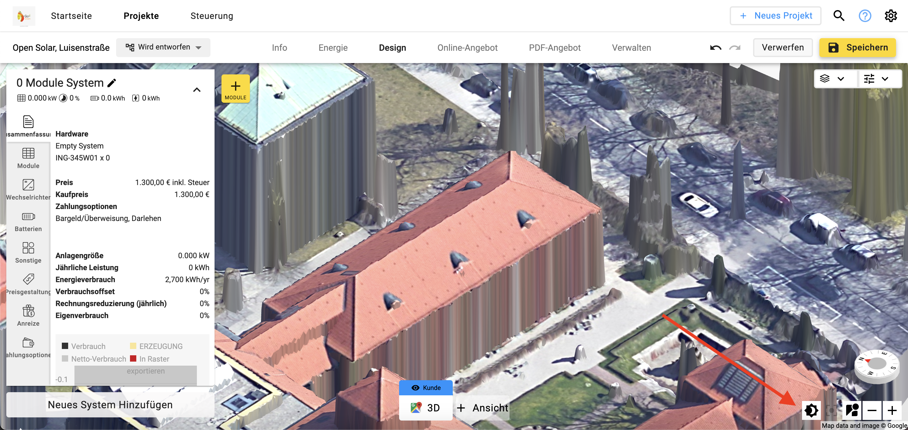Toggle Verbrauch legend entry
The image size is (908, 430).
84,346
